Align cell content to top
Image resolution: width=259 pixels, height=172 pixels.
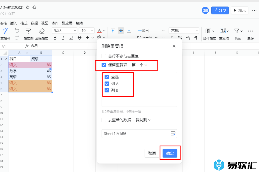click(x=113, y=31)
